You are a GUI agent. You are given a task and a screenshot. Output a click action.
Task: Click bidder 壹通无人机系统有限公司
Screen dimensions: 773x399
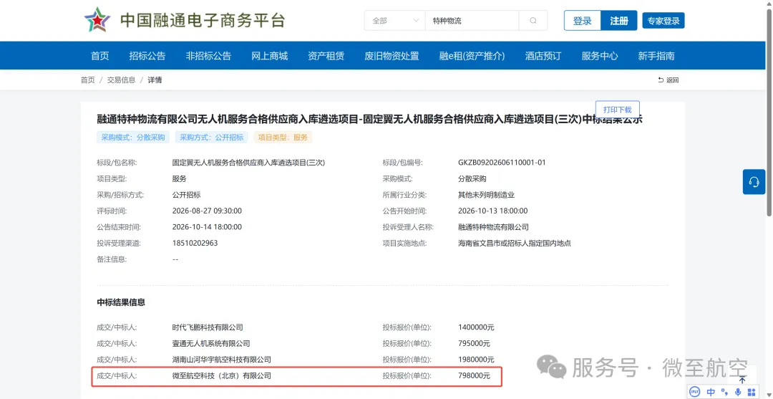click(211, 344)
